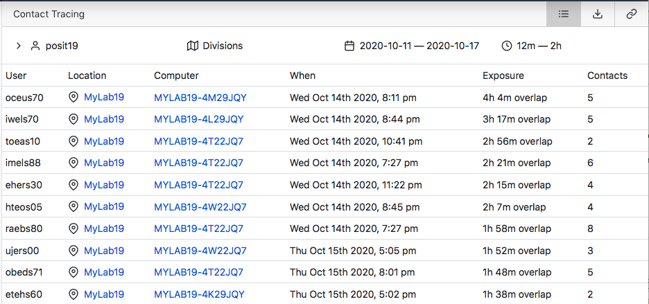
Task: Open MYLAB19-4K29JQY computer link
Action: click(199, 294)
